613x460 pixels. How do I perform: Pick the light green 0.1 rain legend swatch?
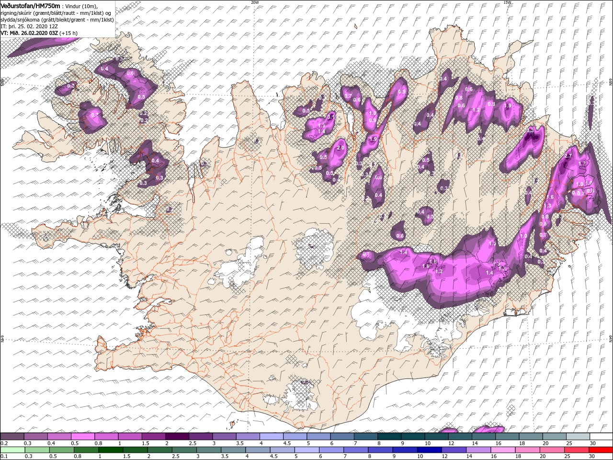[x=12, y=450]
